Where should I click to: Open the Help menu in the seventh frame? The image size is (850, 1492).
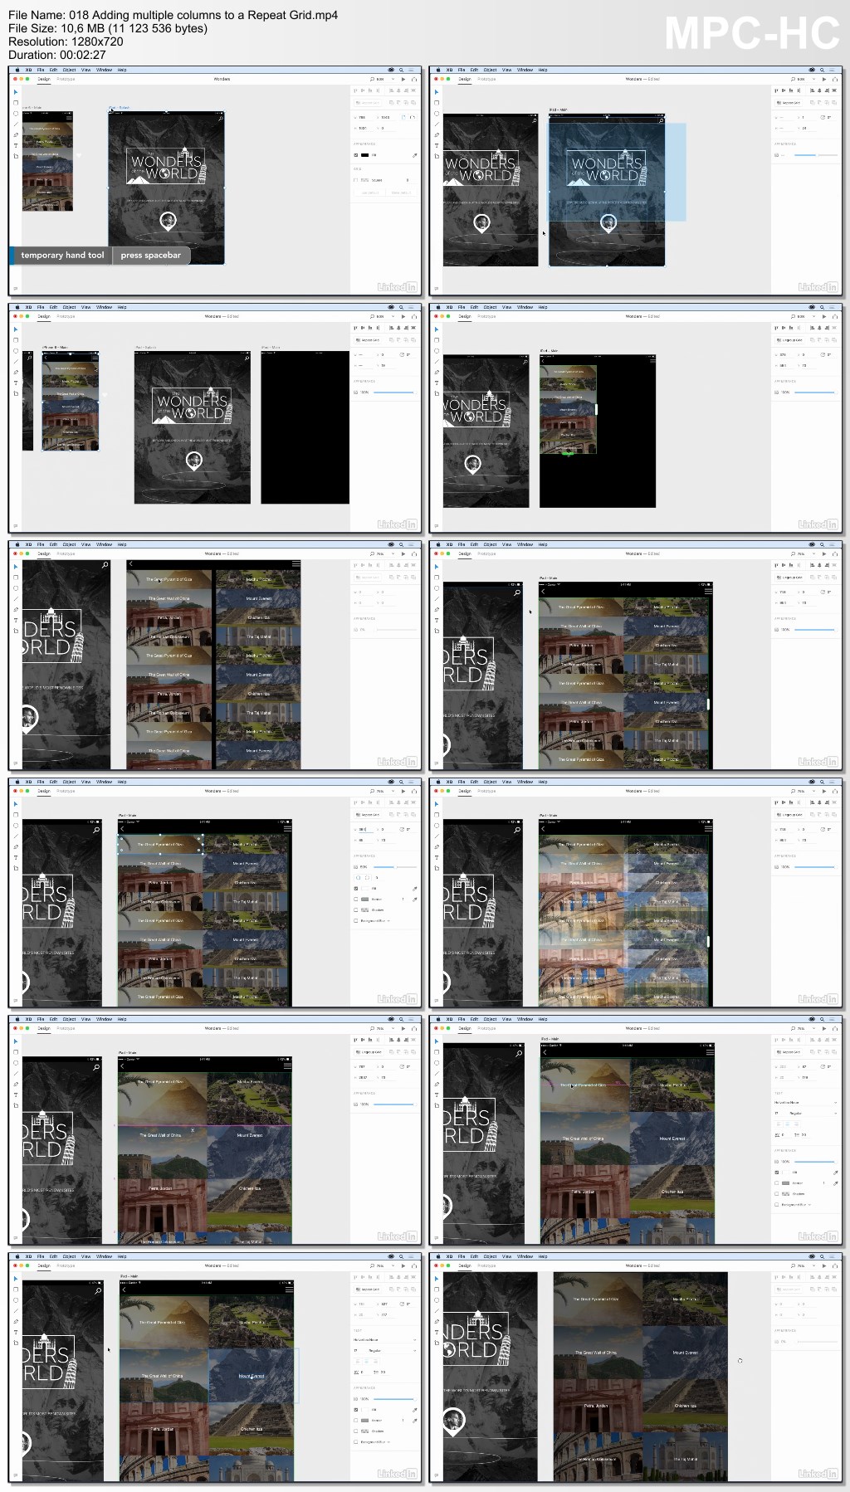(x=122, y=782)
